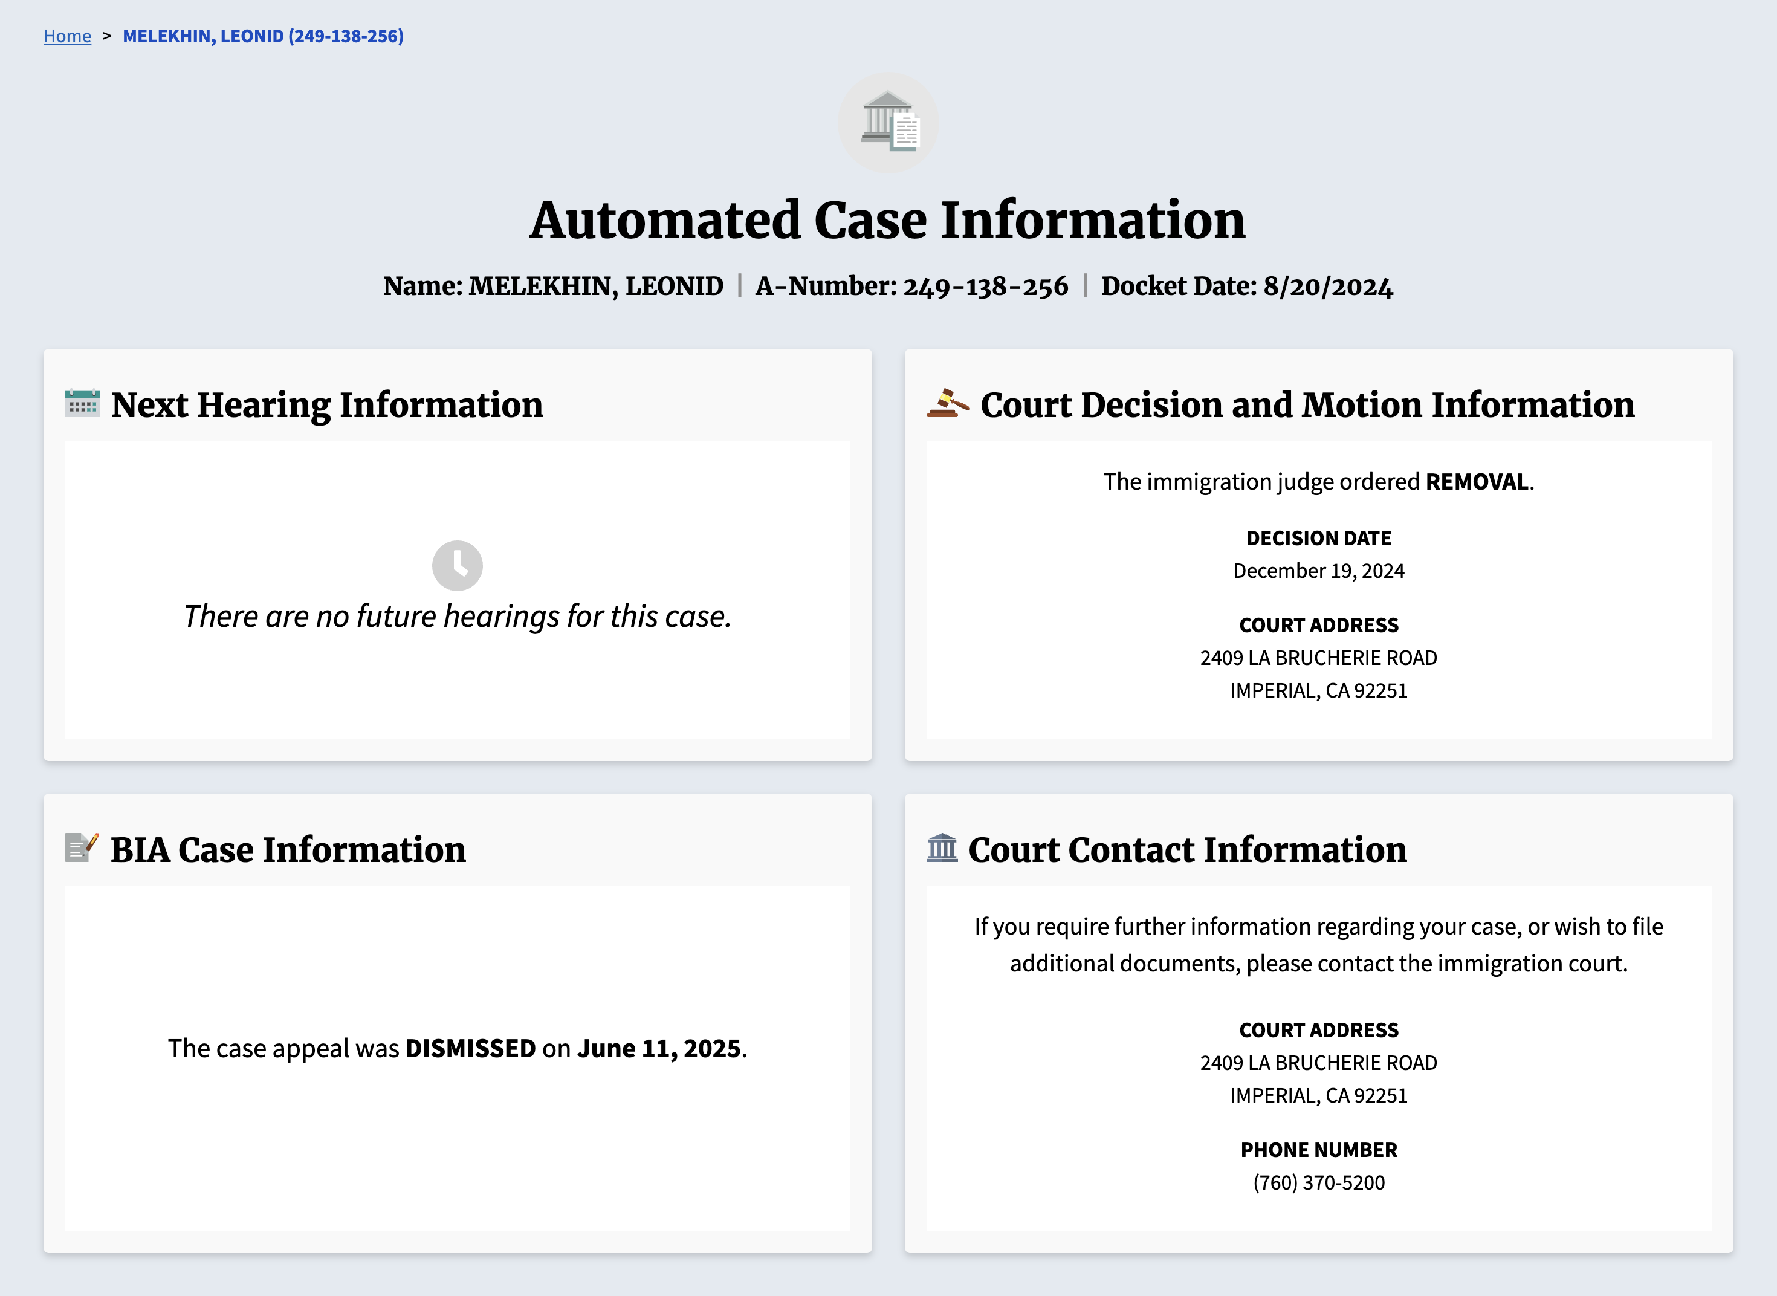Click the December 19, 2024 decision date
The image size is (1777, 1296).
coord(1318,571)
